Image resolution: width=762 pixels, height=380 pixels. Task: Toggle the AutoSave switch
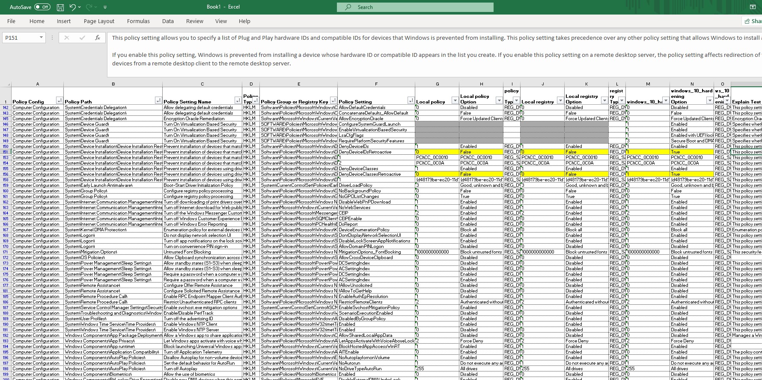[x=42, y=7]
